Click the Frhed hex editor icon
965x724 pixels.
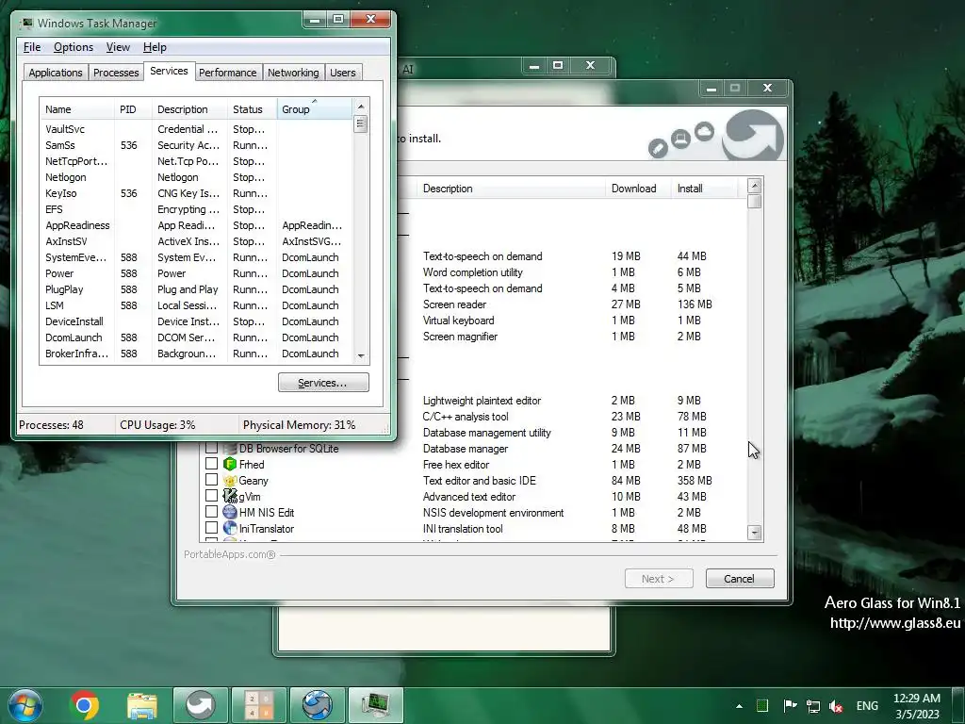point(230,465)
